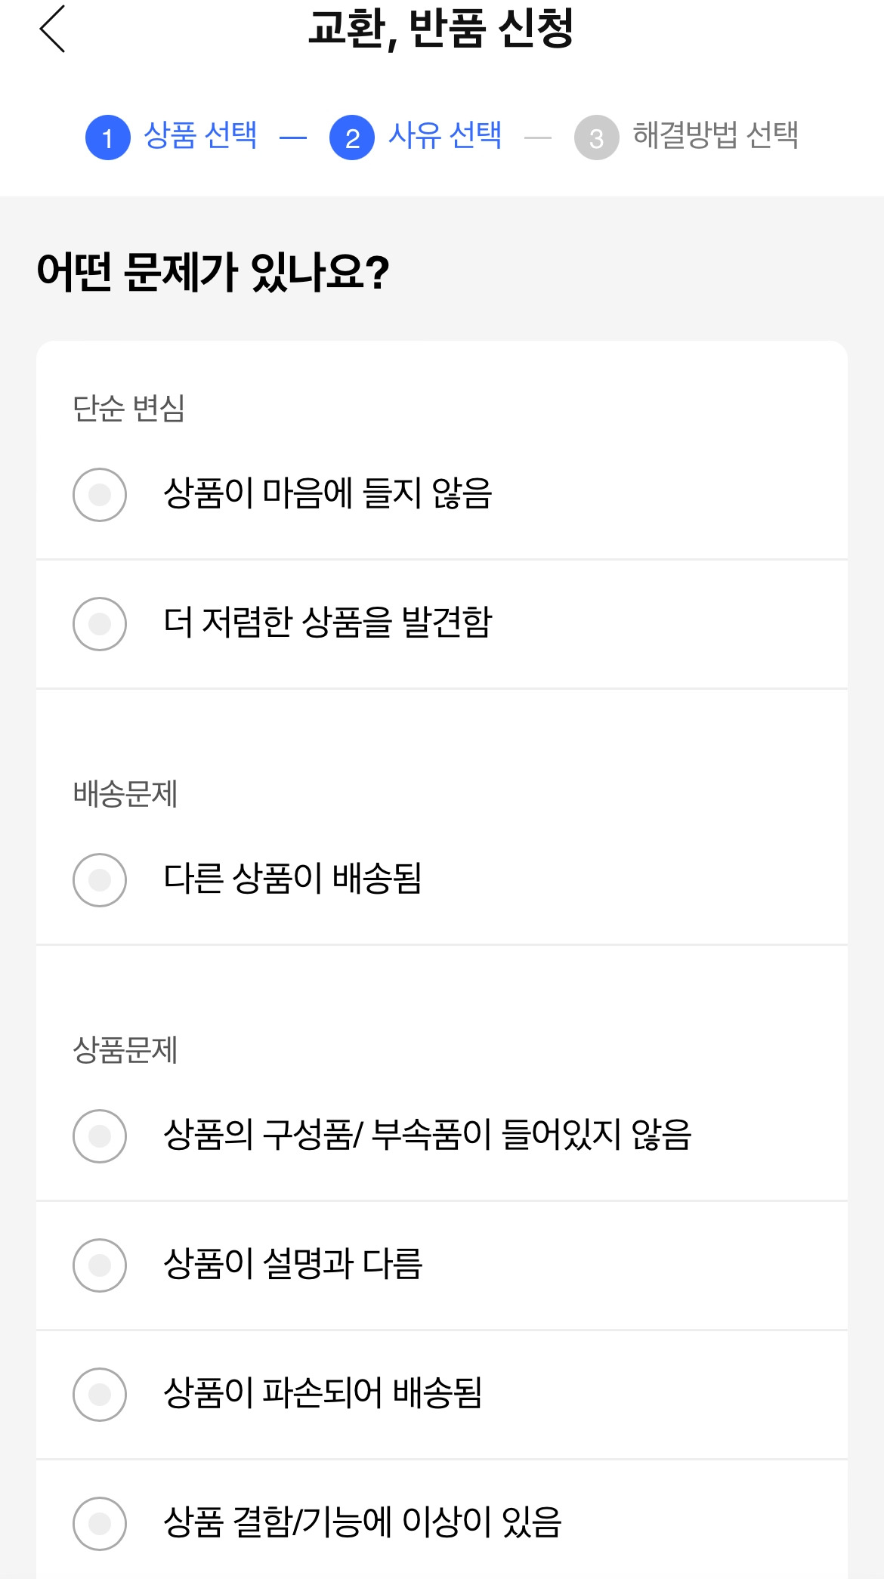Tap the 다른 상품이 배송됨 label

coord(292,879)
